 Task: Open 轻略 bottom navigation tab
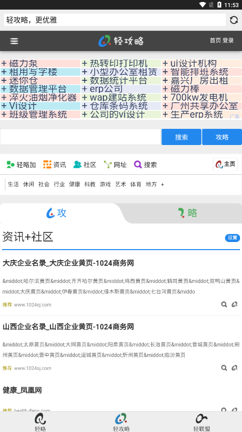40,422
